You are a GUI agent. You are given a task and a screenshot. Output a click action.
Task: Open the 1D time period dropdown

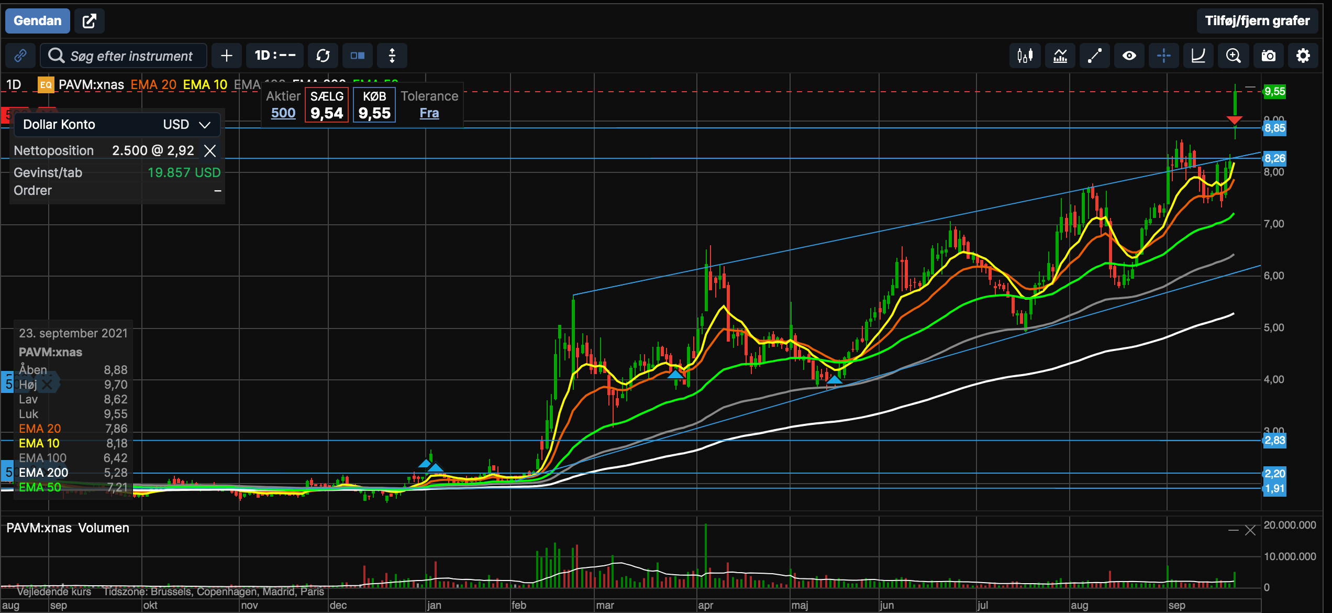tap(275, 56)
